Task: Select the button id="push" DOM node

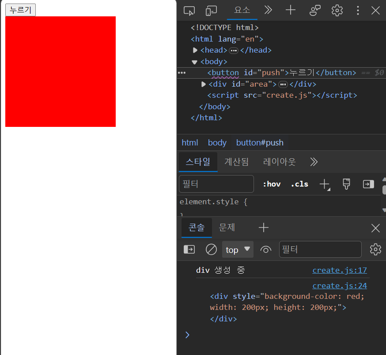Action: [282, 73]
